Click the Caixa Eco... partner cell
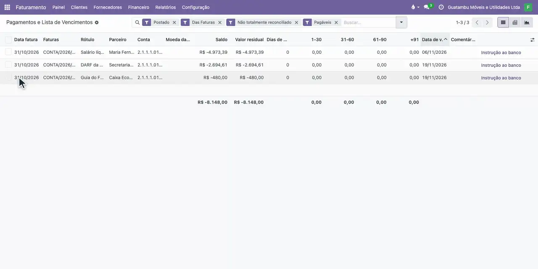This screenshot has height=269, width=538. click(121, 77)
